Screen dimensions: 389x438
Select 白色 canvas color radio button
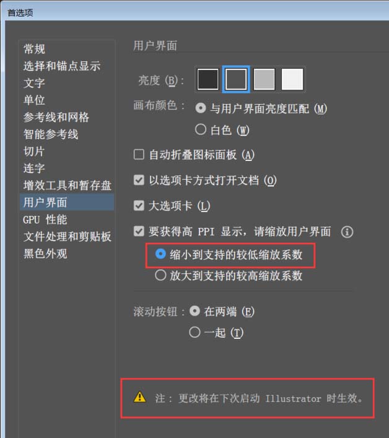pyautogui.click(x=201, y=129)
